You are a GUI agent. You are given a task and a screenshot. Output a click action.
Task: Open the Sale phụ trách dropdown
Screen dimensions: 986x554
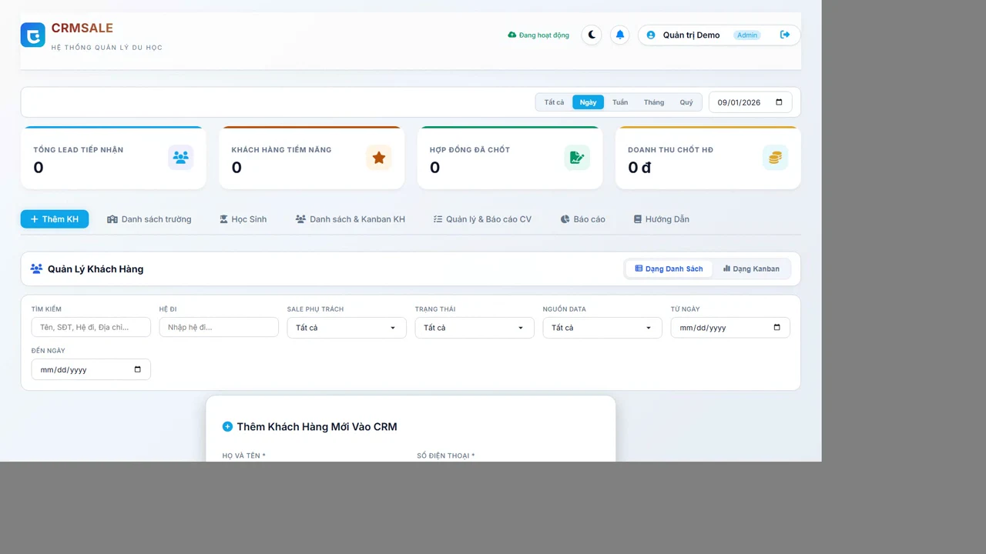coord(347,328)
